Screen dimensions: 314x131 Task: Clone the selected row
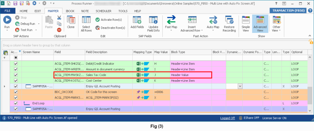pyautogui.click(x=71, y=22)
